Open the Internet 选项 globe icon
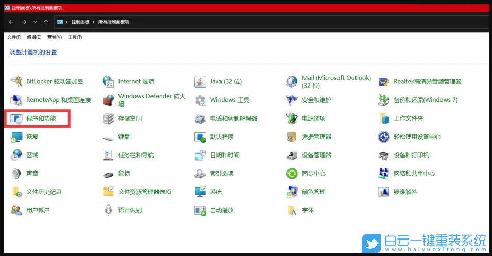The width and height of the screenshot is (492, 256). [x=108, y=81]
